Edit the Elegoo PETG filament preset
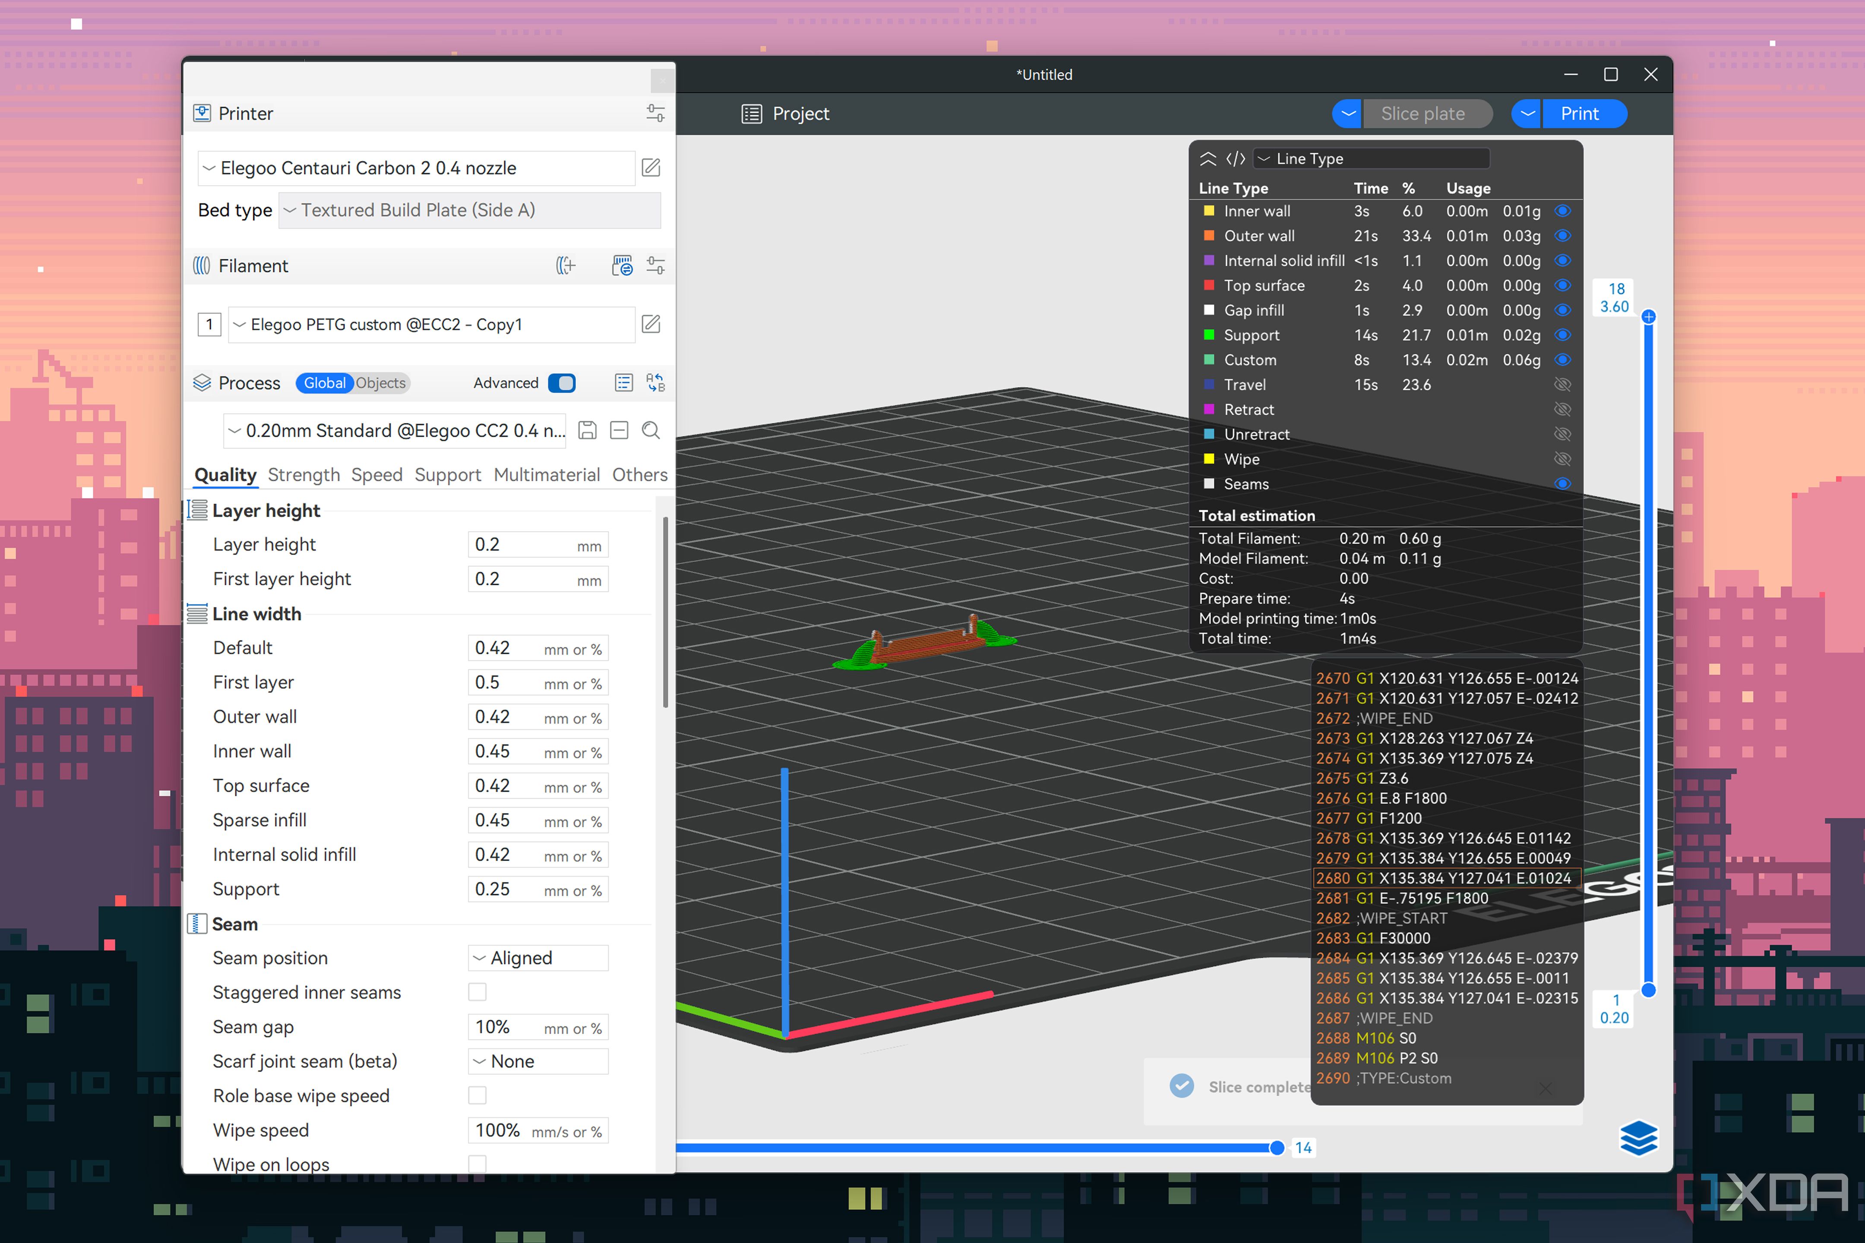The height and width of the screenshot is (1243, 1865). pos(651,324)
